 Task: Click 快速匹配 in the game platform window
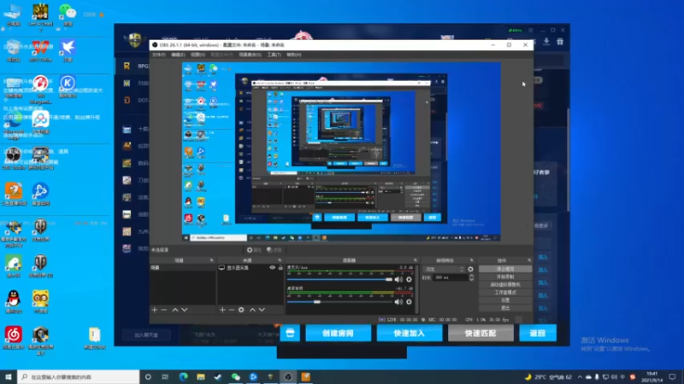(x=481, y=333)
